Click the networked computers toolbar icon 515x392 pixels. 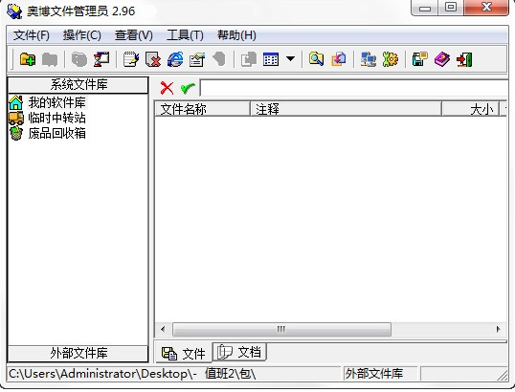coord(369,59)
